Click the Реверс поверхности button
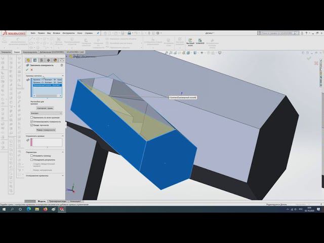324x243 pixels. coord(46,130)
